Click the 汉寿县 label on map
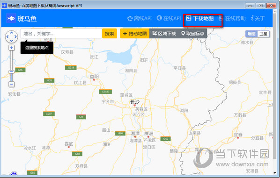280x178 pixels. (x=67, y=52)
